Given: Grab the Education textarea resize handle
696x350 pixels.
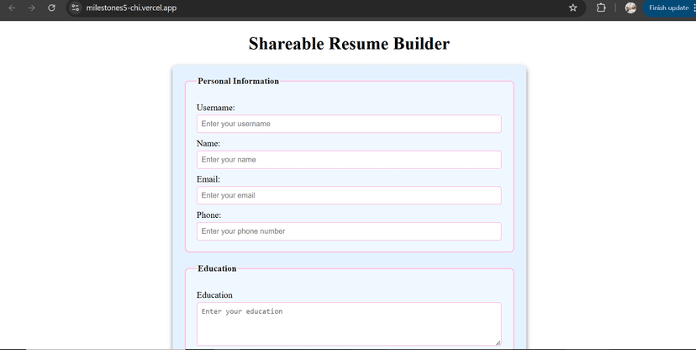Looking at the screenshot, I should click(x=498, y=342).
